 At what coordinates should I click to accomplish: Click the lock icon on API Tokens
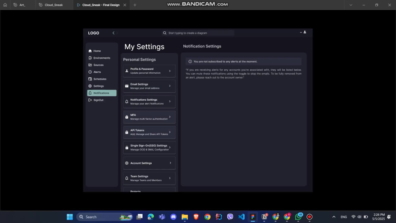(127, 132)
